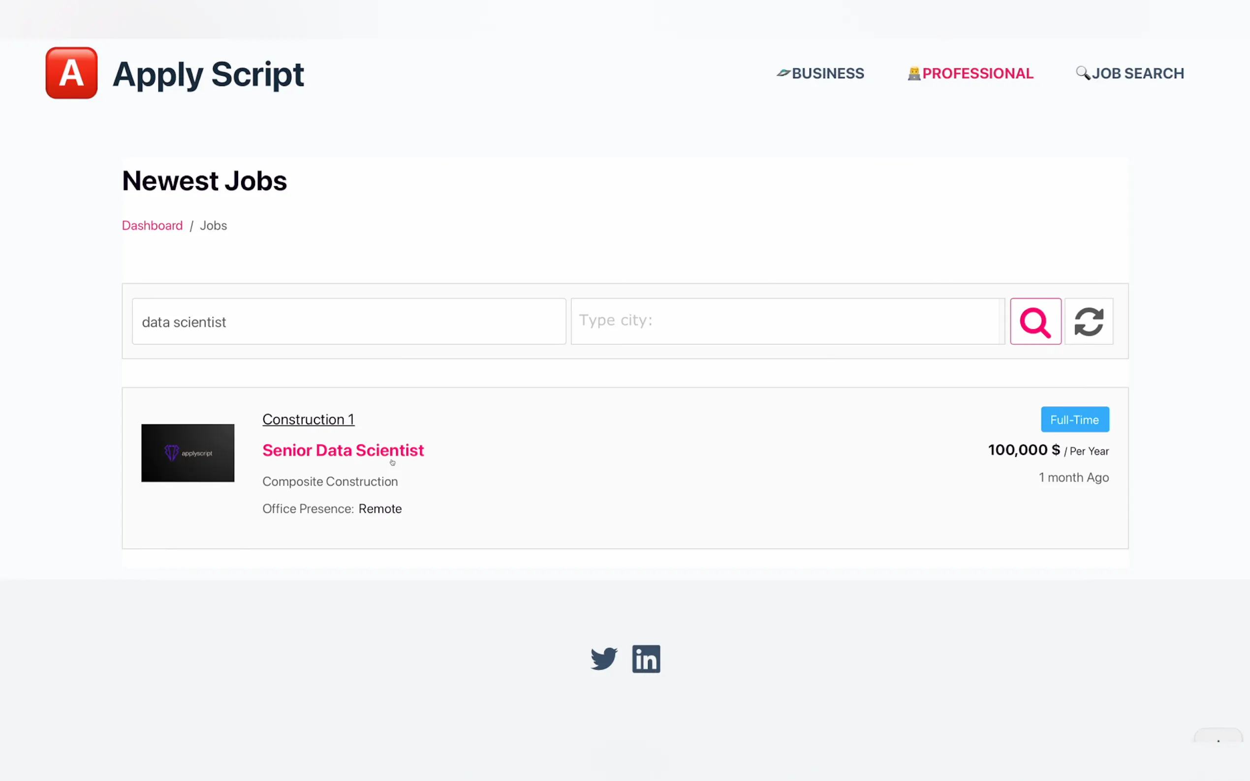Screen dimensions: 1250x781
Task: Open the Business menu item
Action: 820,73
